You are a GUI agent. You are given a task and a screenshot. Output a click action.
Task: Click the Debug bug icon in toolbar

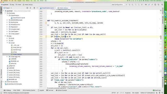[x=129, y=5]
